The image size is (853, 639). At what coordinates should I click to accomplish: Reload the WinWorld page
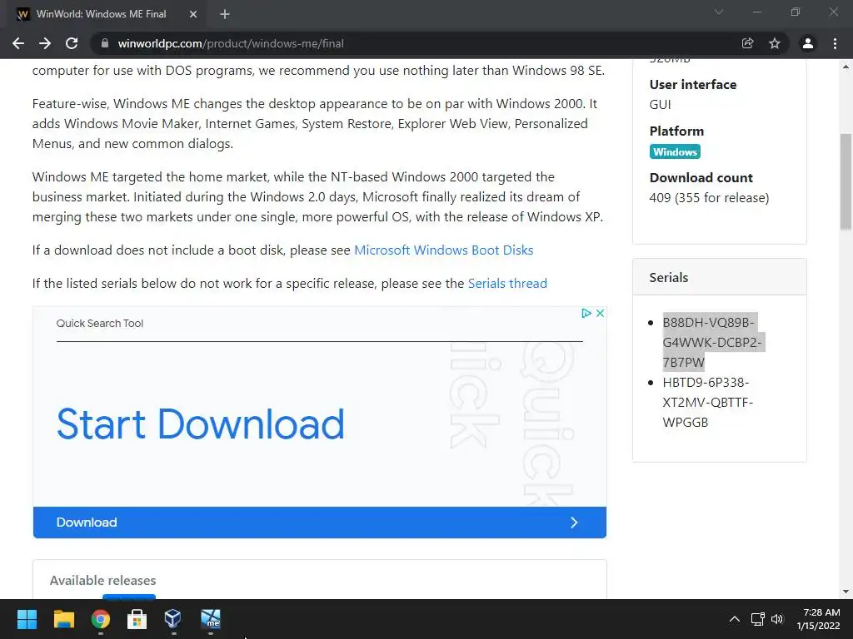point(72,43)
